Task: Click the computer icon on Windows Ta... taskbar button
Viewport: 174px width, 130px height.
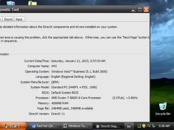Action: [x=65, y=126]
